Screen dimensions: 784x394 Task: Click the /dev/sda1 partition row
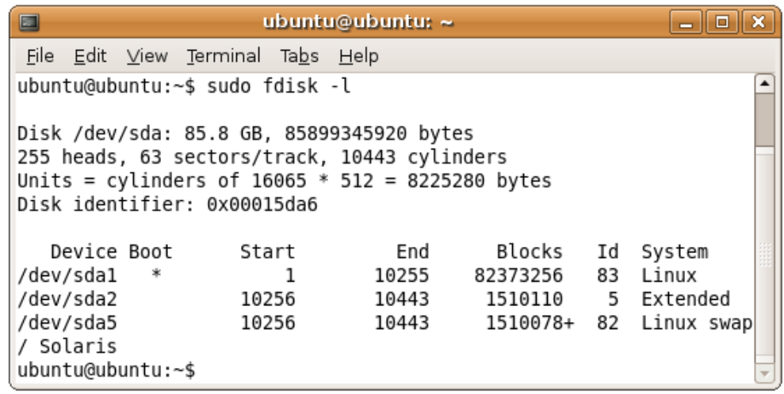coord(357,276)
